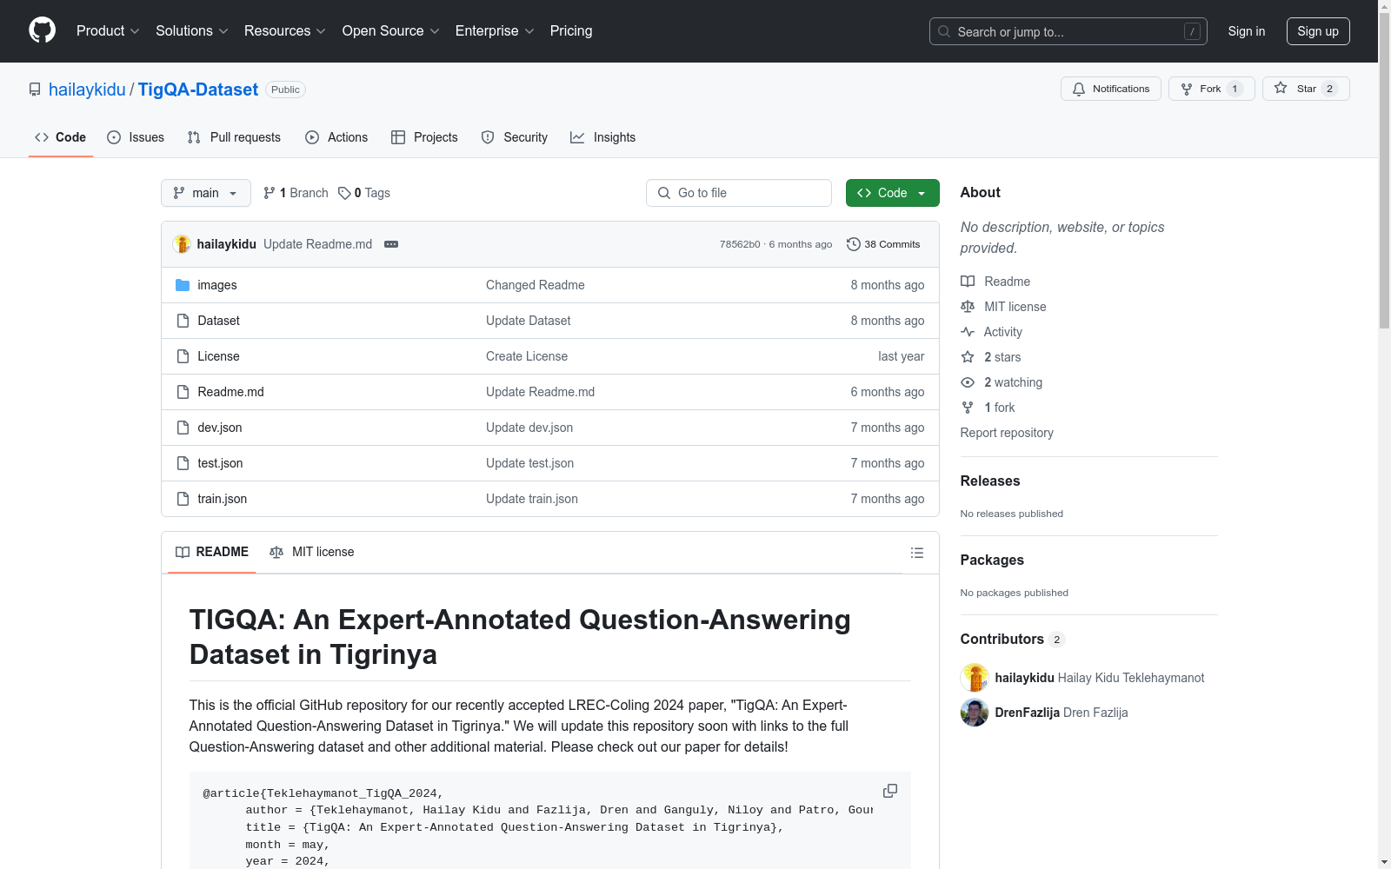Open the README outline list icon
Screen dimensions: 1391x869
(916, 553)
